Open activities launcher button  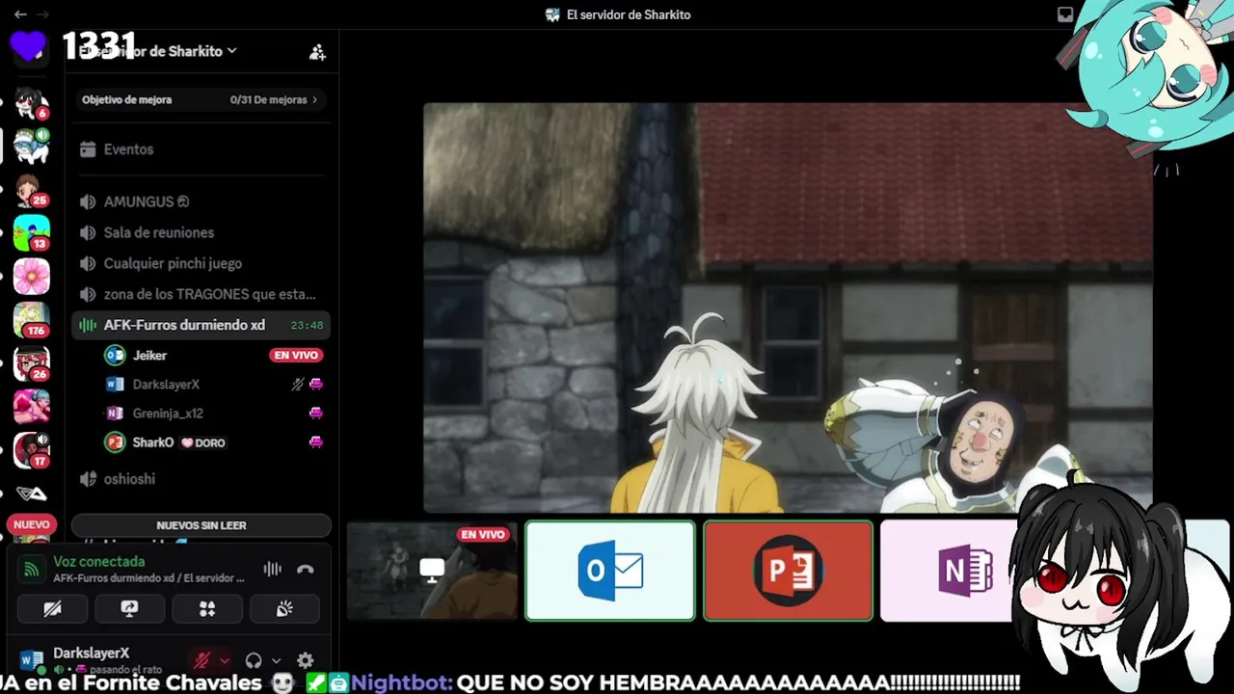click(207, 608)
